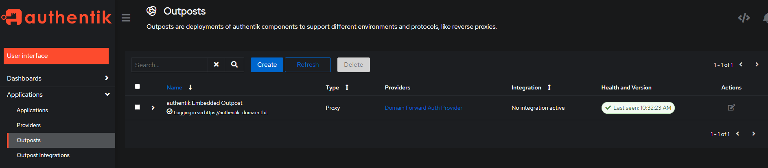This screenshot has height=168, width=768.
Task: Go to previous page at bottom
Action: click(x=737, y=134)
